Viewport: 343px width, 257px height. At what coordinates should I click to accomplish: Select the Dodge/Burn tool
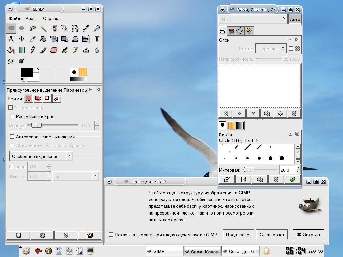tap(22, 61)
